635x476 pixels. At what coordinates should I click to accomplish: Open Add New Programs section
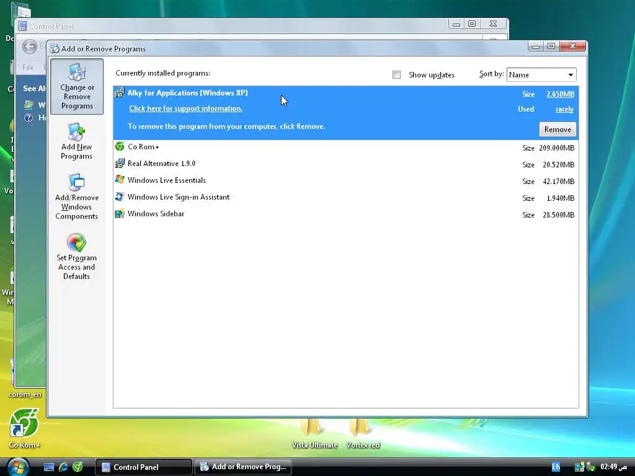76,142
